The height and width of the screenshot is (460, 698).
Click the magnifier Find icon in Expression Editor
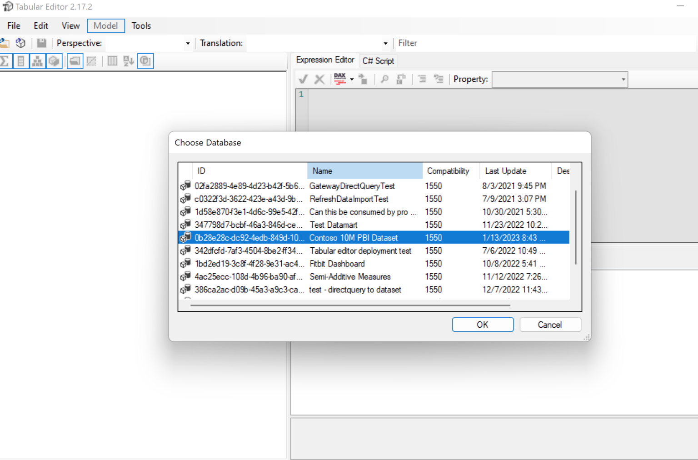click(x=384, y=79)
